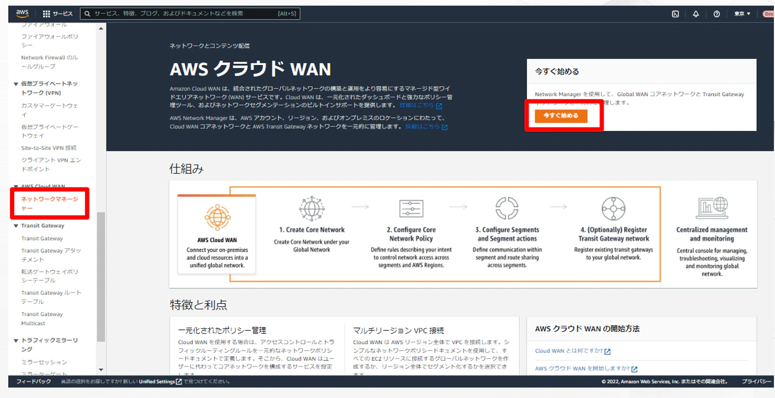Open Transit Gateway ルートテーブル
The image size is (775, 398).
tap(51, 297)
